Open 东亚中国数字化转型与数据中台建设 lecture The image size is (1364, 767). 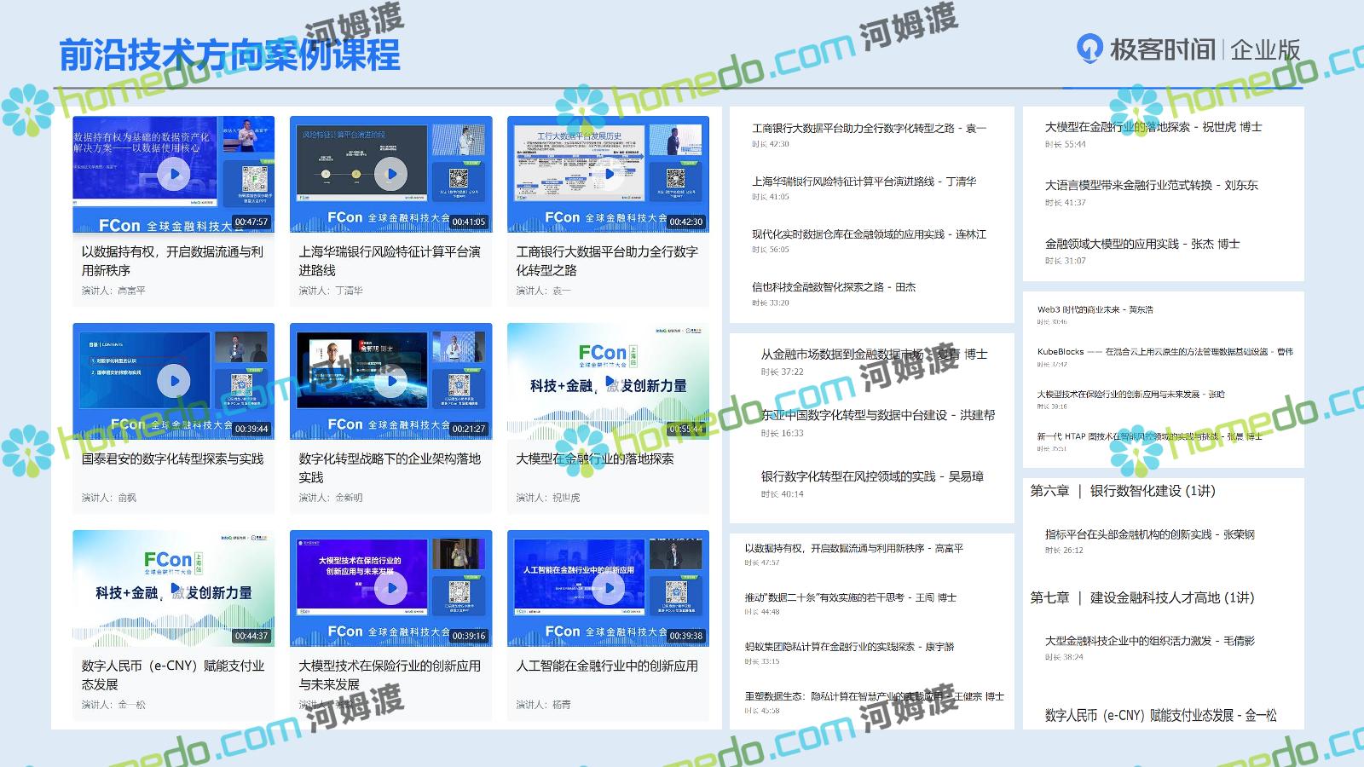point(877,415)
